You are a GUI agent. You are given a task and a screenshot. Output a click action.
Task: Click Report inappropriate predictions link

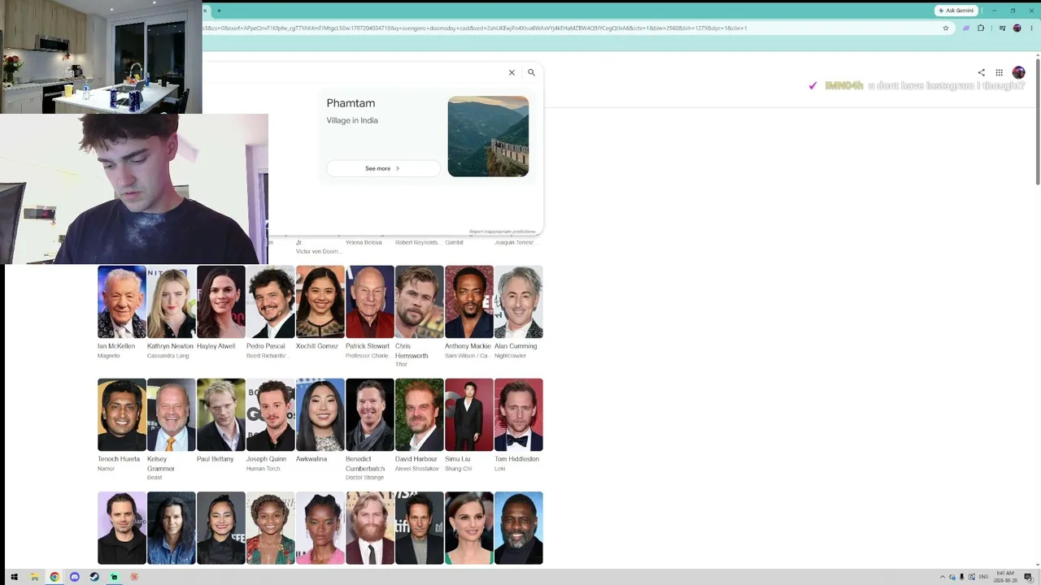[x=503, y=232]
